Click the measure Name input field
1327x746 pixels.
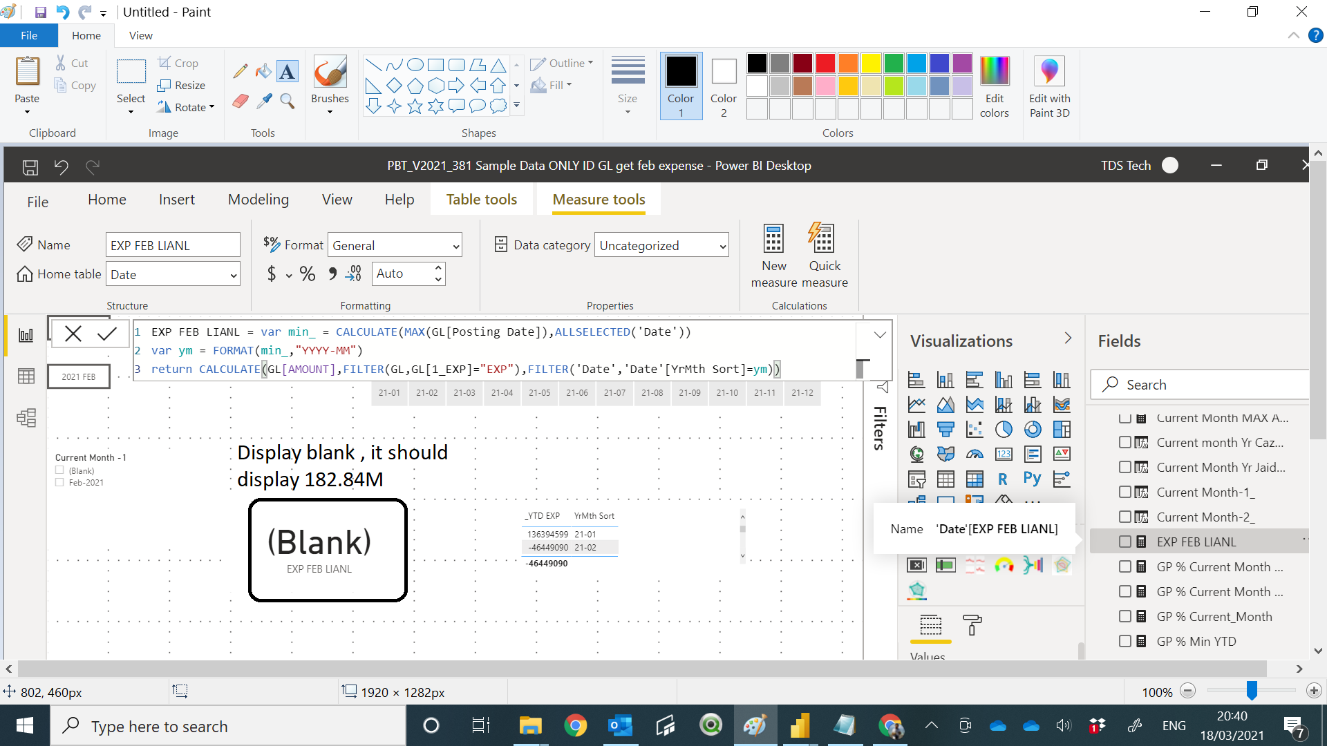(173, 245)
